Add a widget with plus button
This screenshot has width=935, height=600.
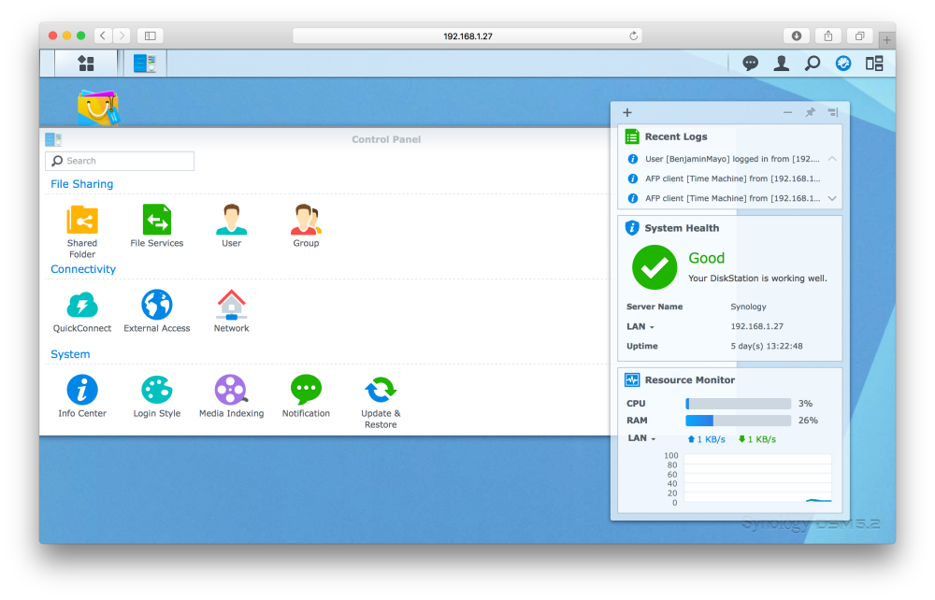(627, 112)
